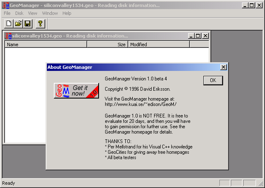Click the 'Per Mellstrand' credit line
265x188 pixels.
click(149, 147)
